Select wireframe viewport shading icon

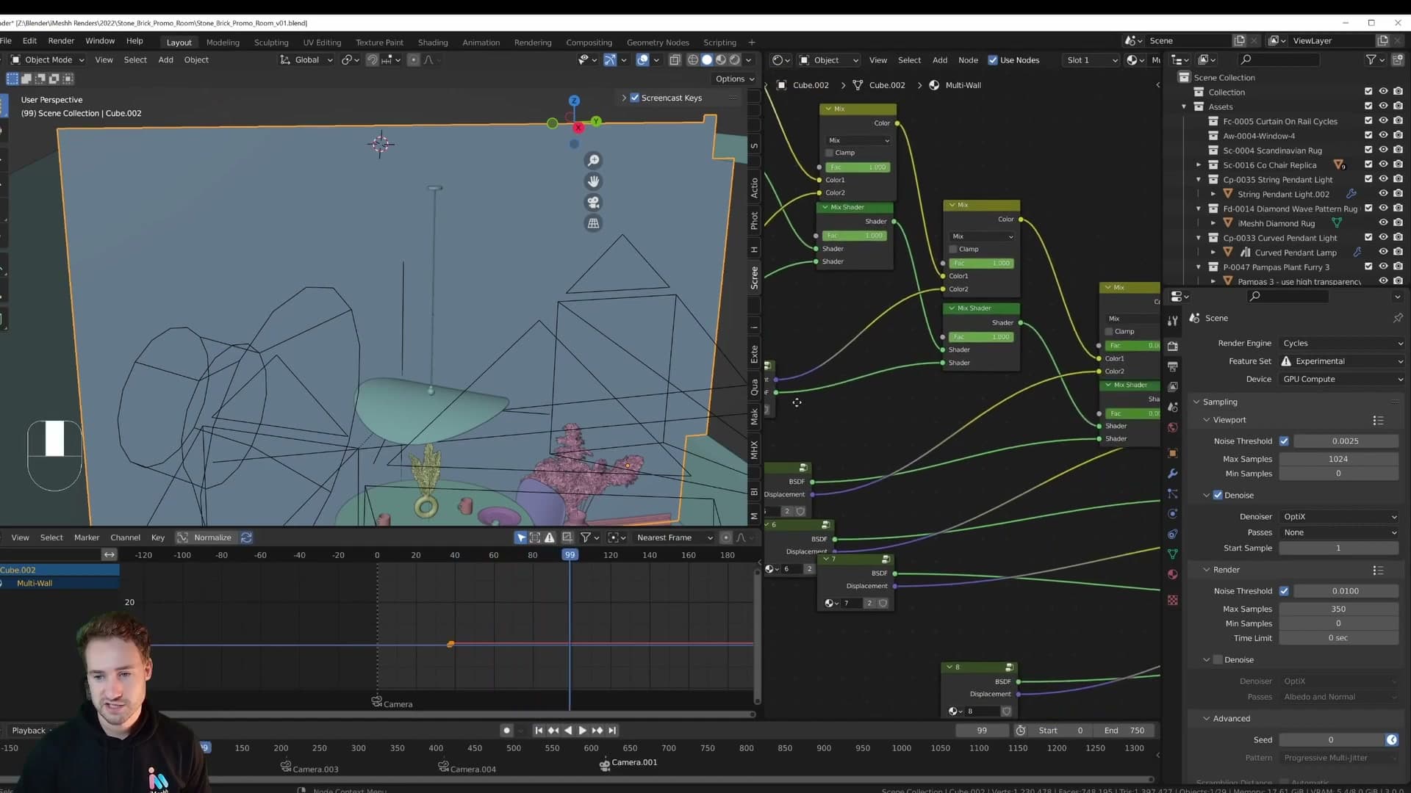pyautogui.click(x=692, y=60)
